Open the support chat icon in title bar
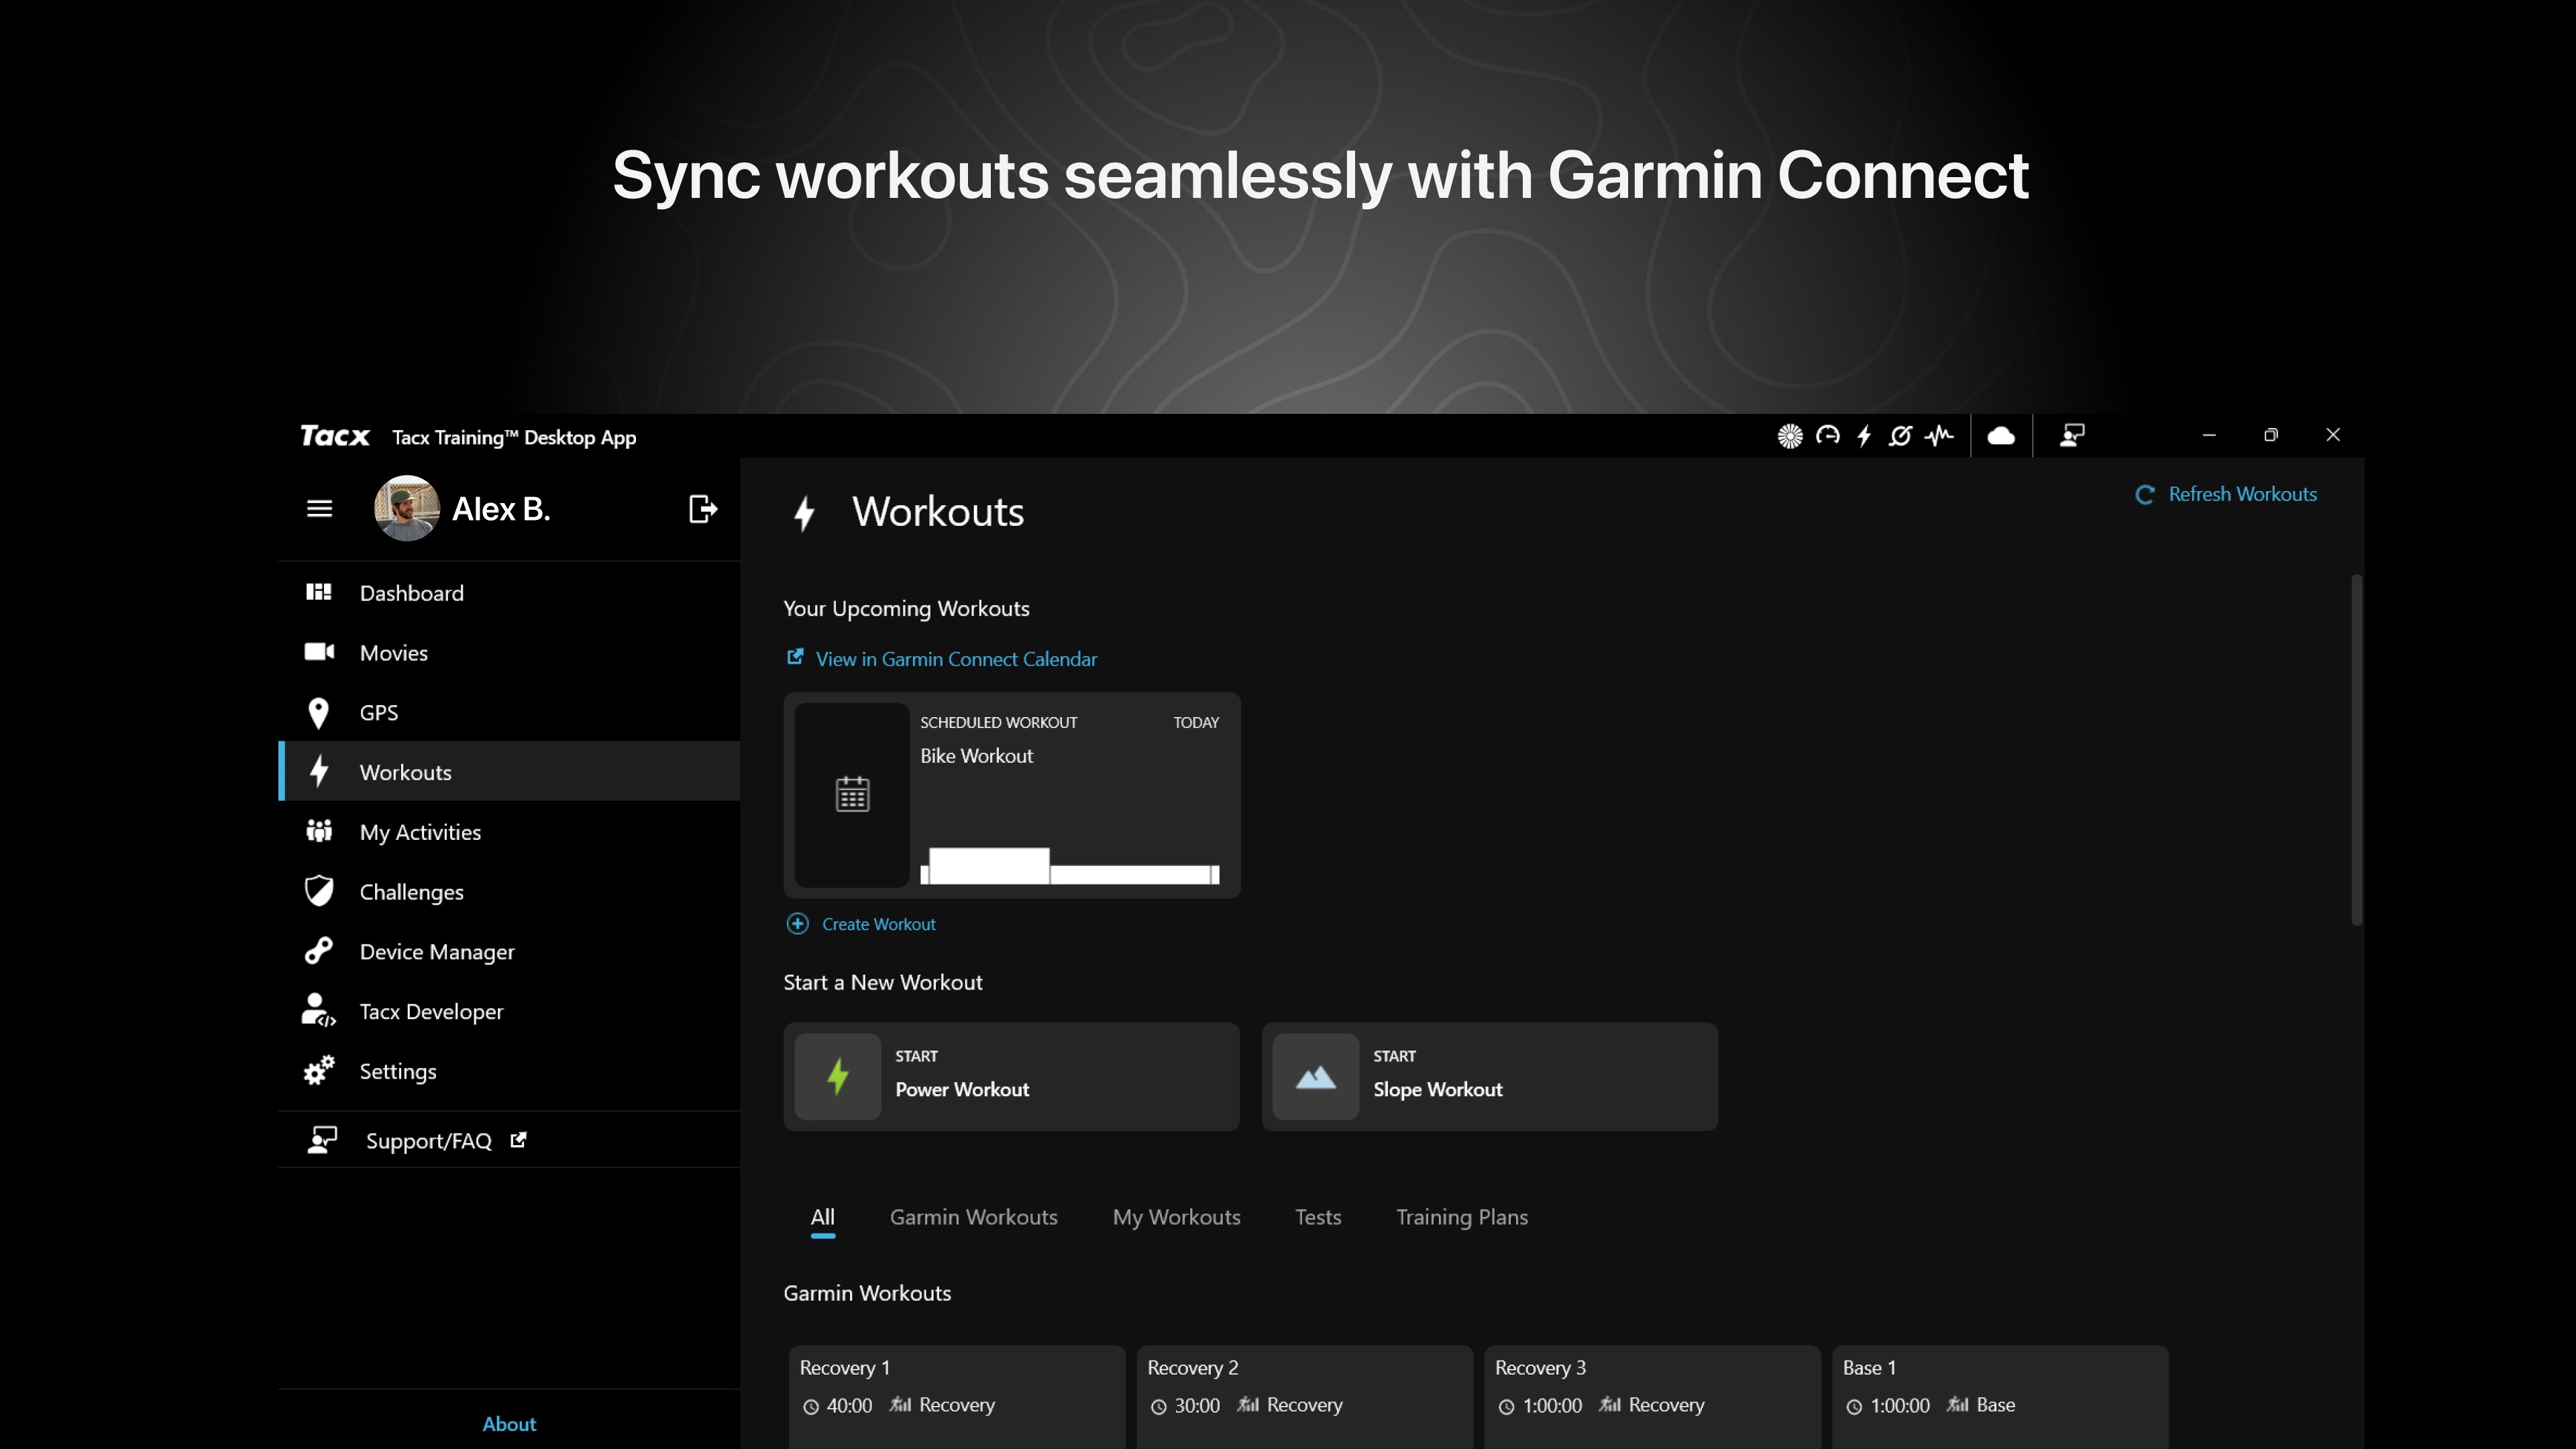2576x1449 pixels. pyautogui.click(x=2072, y=435)
